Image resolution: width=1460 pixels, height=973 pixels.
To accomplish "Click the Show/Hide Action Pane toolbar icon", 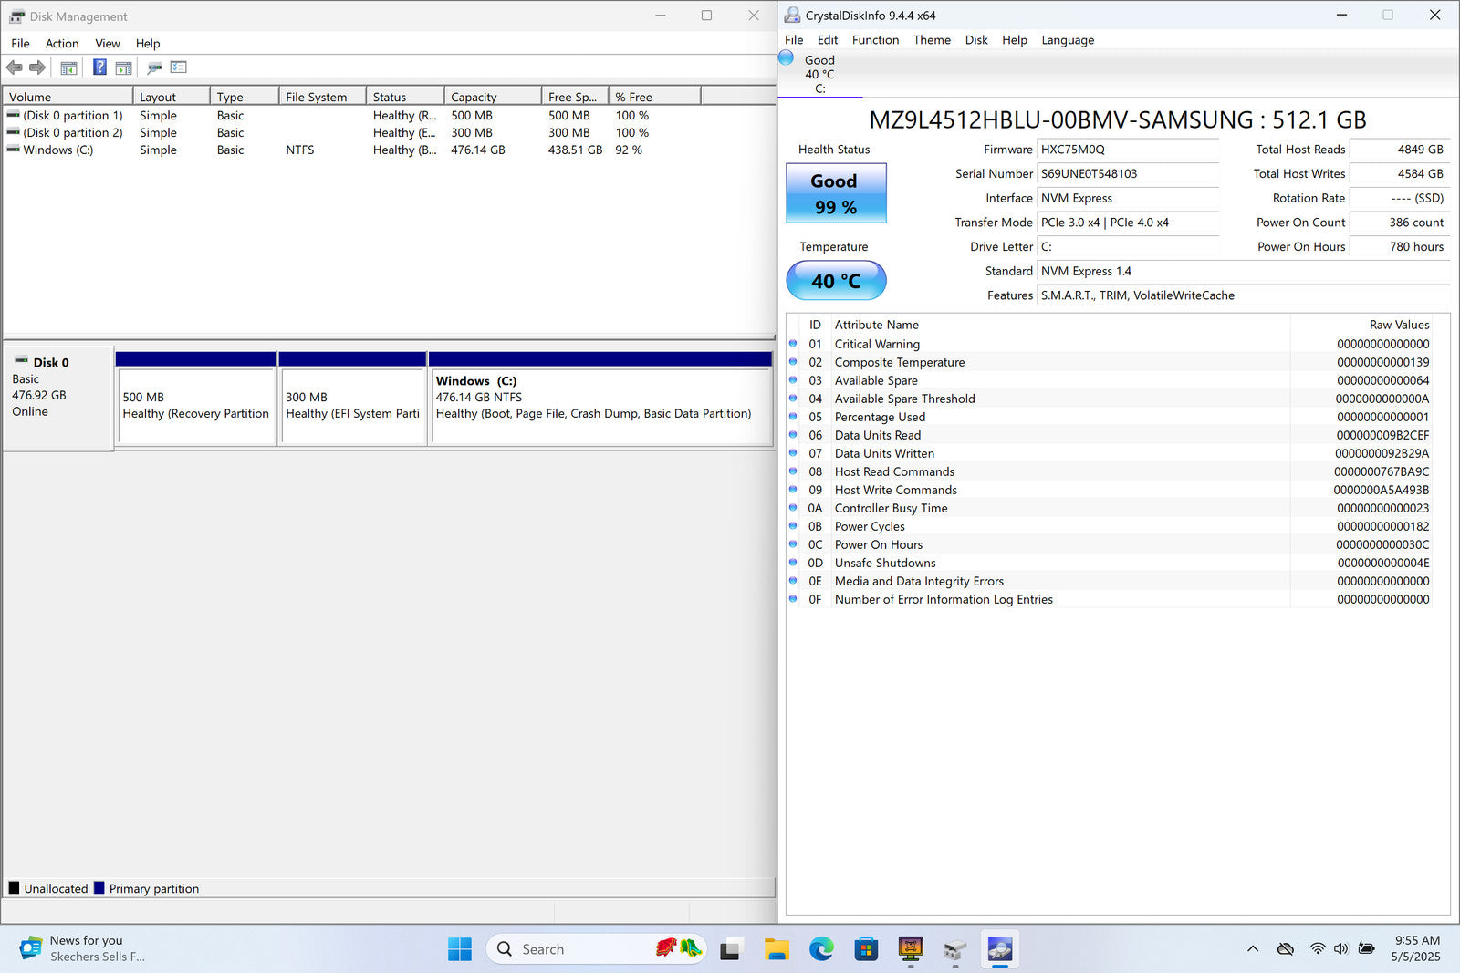I will coord(123,67).
